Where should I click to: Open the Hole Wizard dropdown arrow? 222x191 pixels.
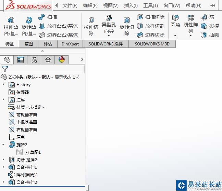(109, 36)
